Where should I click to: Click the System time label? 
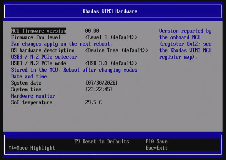click(x=26, y=89)
